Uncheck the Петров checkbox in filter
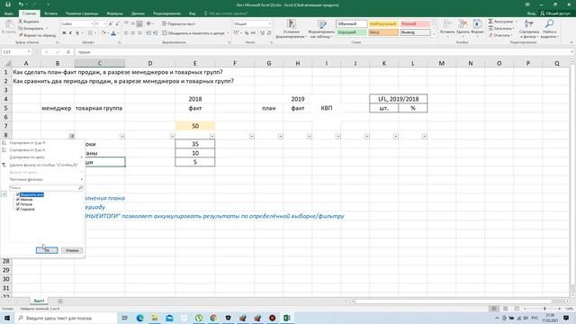Viewport: 576px width, 324px height. pos(18,204)
